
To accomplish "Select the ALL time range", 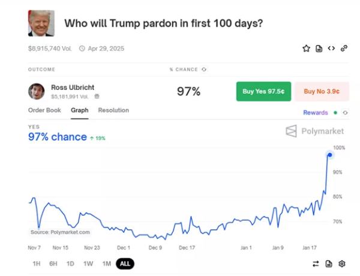I will tap(125, 263).
